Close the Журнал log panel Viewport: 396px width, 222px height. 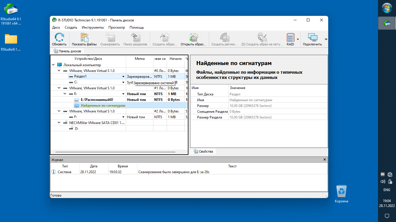coord(325,160)
